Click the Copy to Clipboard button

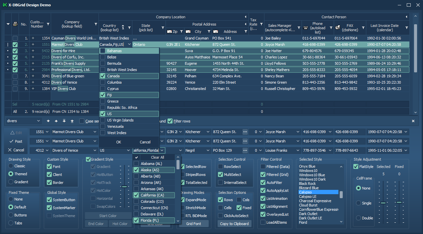point(234,224)
